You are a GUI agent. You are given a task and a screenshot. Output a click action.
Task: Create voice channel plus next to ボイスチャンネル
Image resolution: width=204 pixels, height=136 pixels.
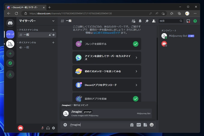click(x=53, y=43)
